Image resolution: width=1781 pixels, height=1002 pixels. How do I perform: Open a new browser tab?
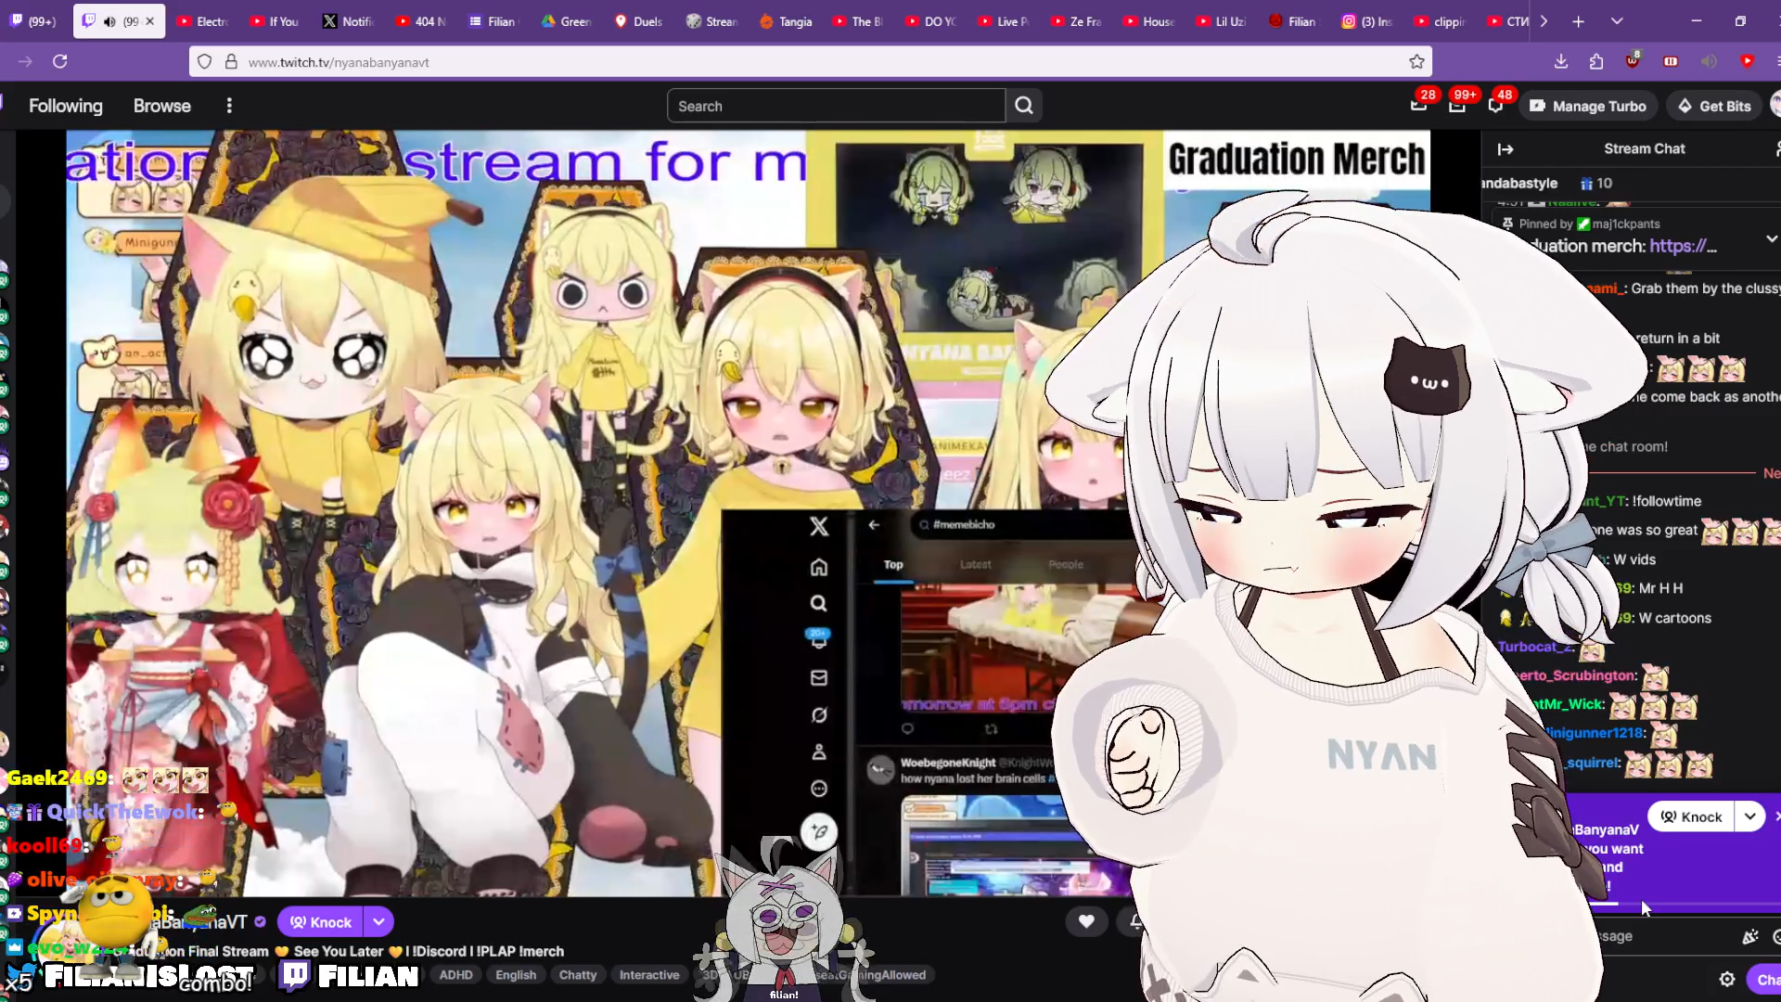point(1578,21)
